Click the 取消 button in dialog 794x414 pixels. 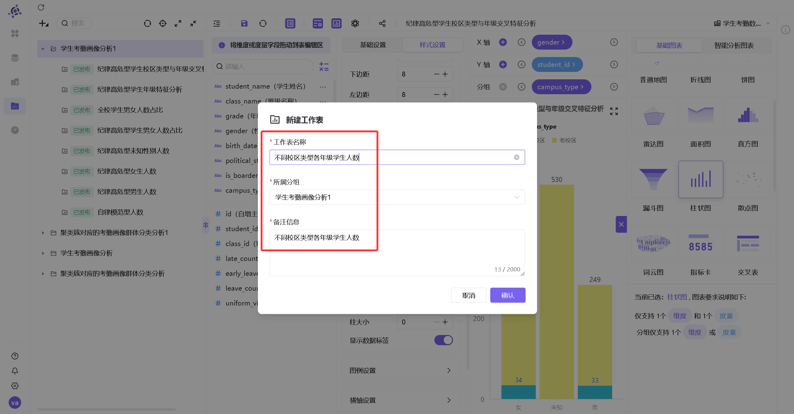[x=469, y=295]
